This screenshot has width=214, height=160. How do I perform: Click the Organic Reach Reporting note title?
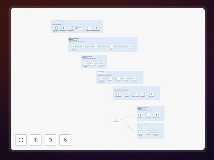click(x=87, y=56)
